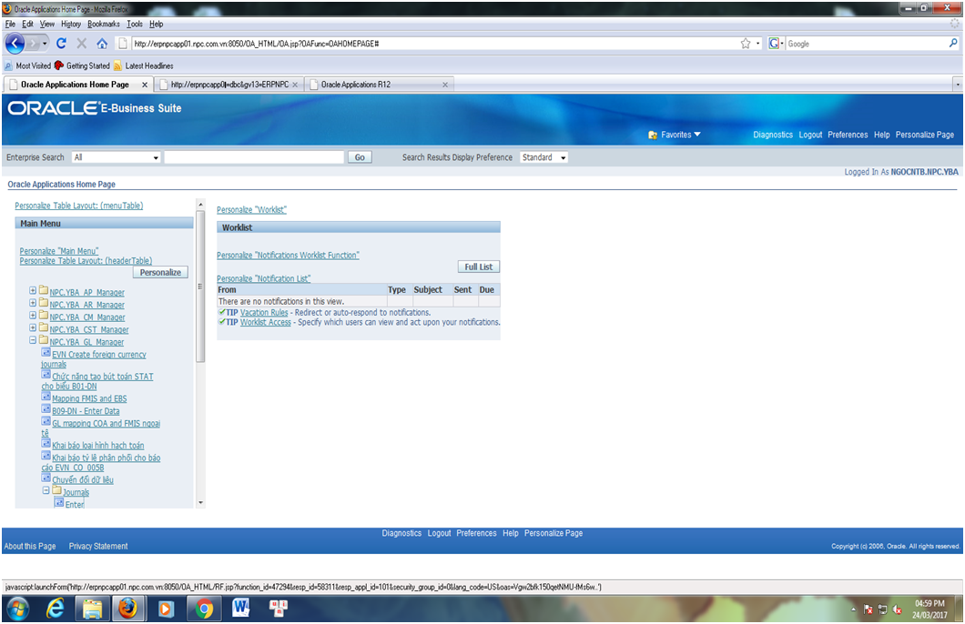Open the EVN Create foreign currency journals link
This screenshot has height=624, width=965.
point(94,359)
